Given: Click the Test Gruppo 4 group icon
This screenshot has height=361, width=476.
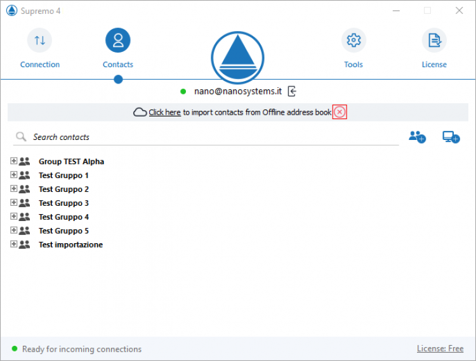Looking at the screenshot, I should point(24,217).
